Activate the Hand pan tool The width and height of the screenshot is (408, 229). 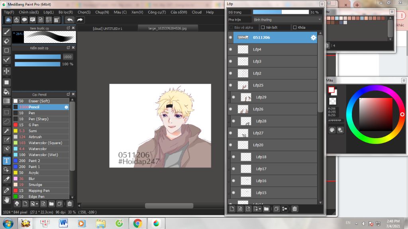pos(6,200)
